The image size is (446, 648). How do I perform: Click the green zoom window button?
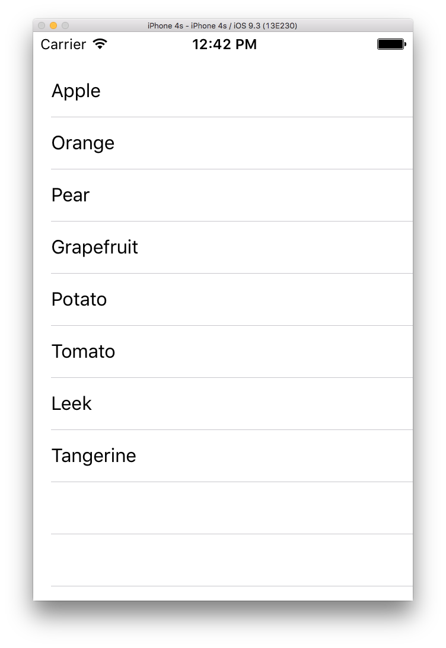[65, 25]
